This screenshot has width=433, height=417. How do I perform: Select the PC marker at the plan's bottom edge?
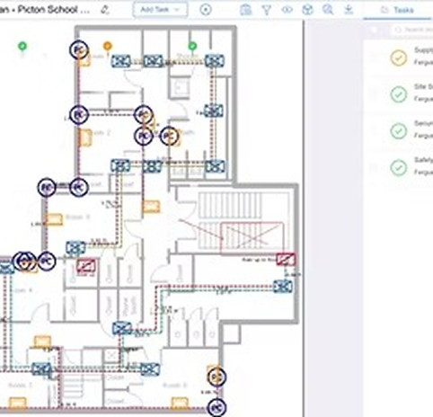(x=216, y=408)
